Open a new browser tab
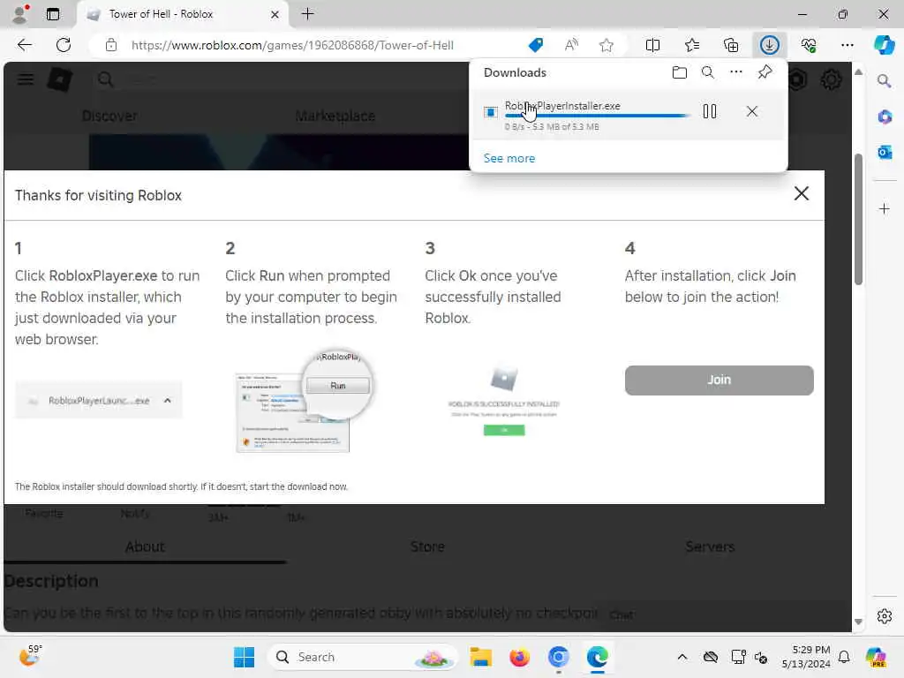The height and width of the screenshot is (678, 904). 308,14
